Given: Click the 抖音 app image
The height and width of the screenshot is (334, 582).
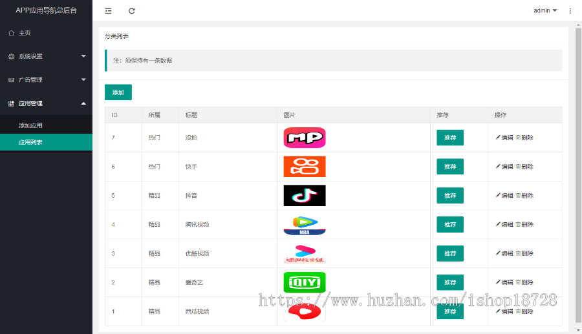Looking at the screenshot, I should point(305,195).
